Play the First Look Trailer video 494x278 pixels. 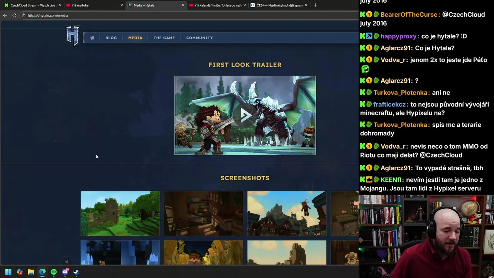coord(245,115)
